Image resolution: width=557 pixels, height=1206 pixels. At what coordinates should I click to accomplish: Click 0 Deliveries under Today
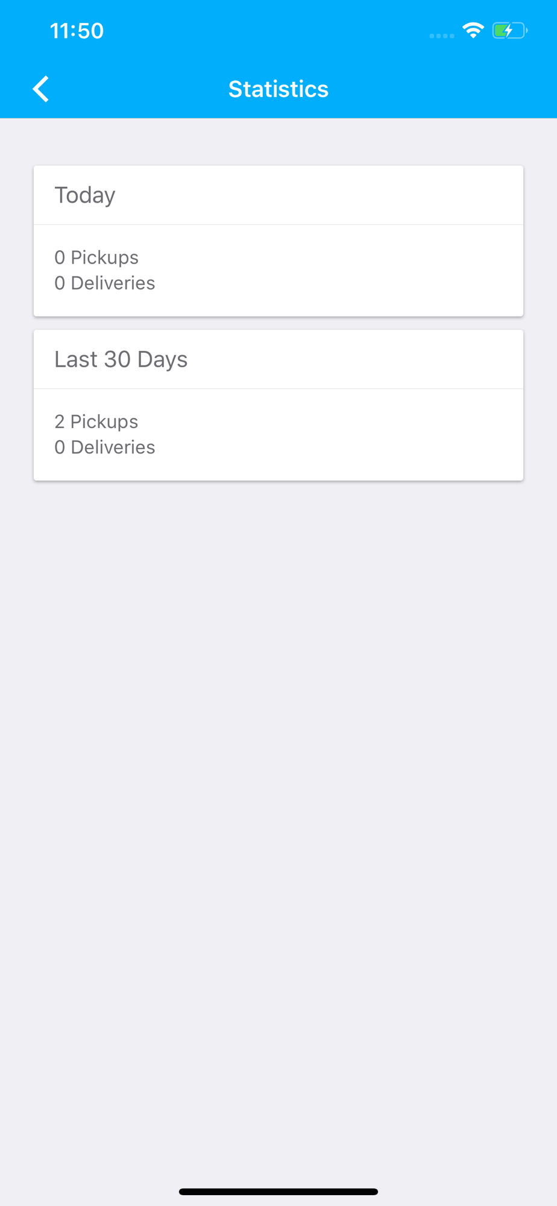[105, 283]
